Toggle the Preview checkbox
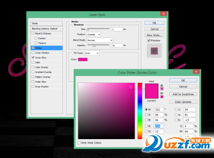This screenshot has height=158, width=214. click(x=149, y=41)
